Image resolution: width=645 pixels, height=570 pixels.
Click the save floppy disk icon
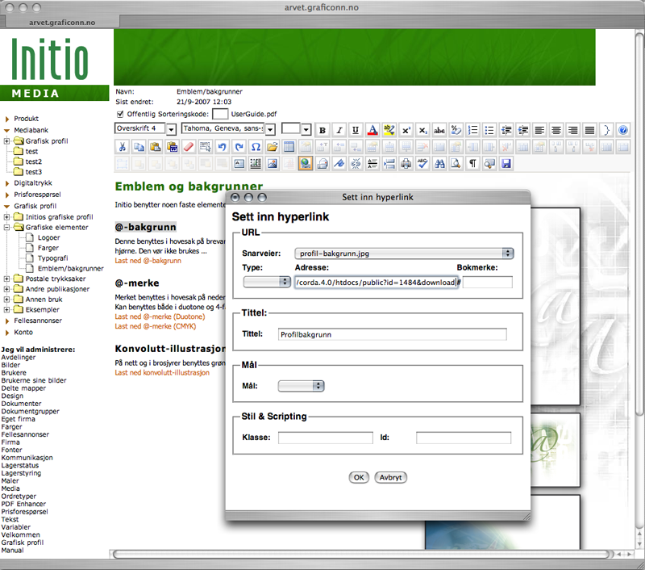[x=506, y=163]
